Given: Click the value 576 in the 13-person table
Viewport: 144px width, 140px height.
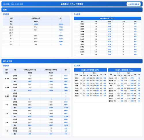Looking at the screenshot, I should 96,44.
